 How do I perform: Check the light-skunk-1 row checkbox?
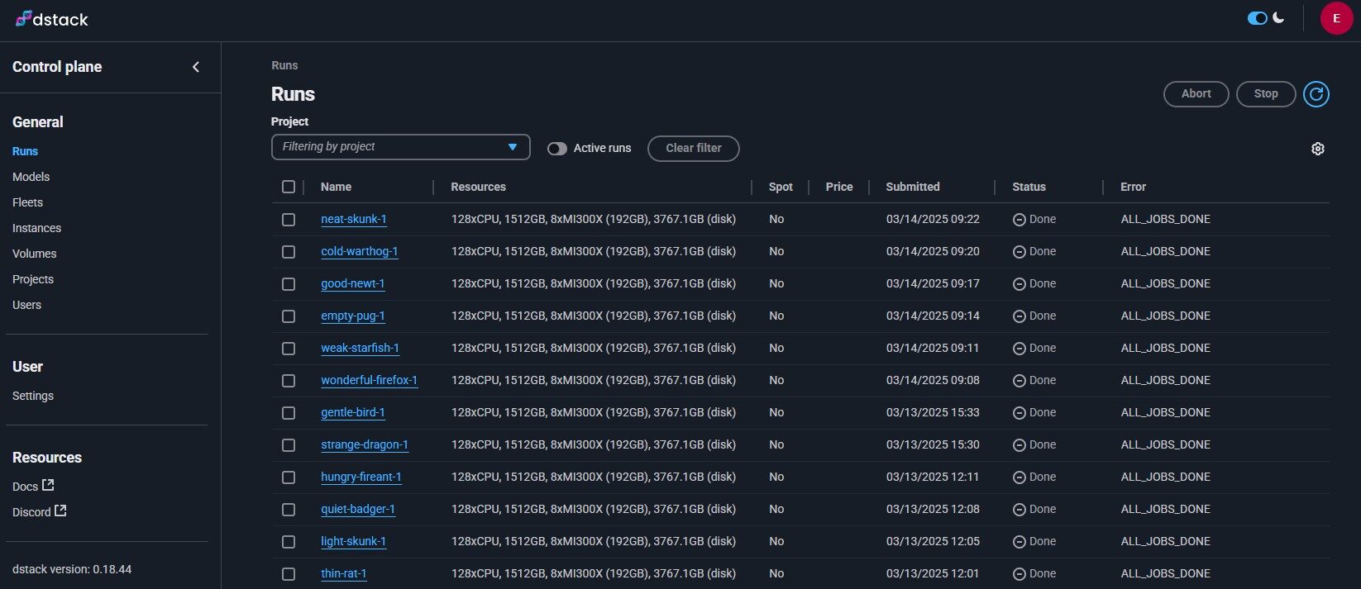289,542
